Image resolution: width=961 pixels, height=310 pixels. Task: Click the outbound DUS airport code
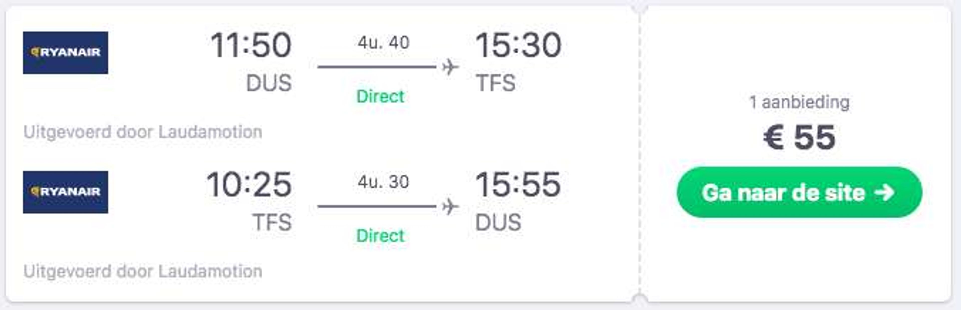click(269, 83)
